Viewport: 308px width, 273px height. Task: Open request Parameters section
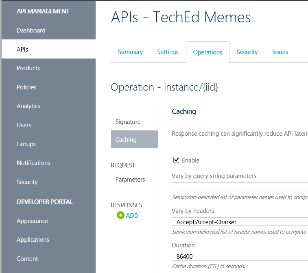point(130,180)
